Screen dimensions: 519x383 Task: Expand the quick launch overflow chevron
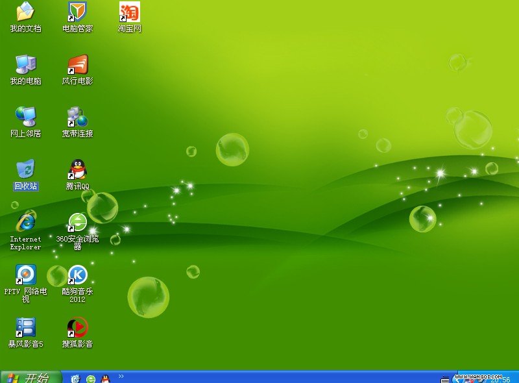(x=121, y=376)
